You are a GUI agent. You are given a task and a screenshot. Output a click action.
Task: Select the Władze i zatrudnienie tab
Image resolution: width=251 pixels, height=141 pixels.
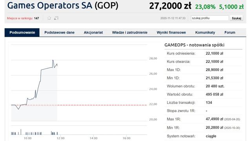tap(130, 32)
